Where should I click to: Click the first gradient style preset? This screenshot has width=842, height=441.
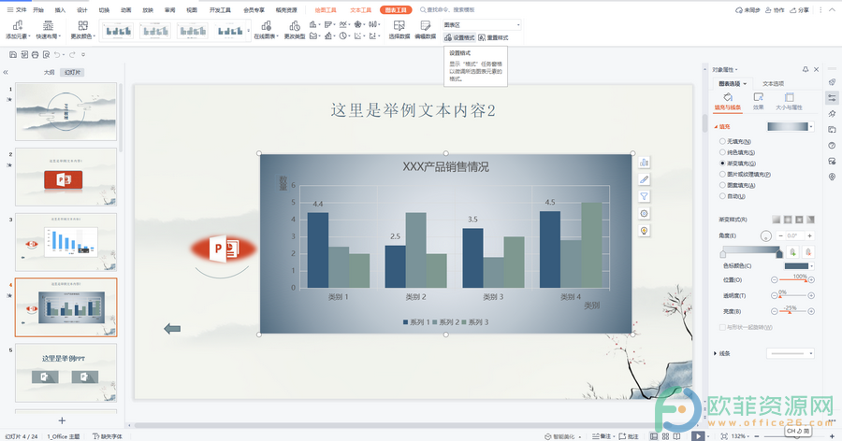(776, 220)
